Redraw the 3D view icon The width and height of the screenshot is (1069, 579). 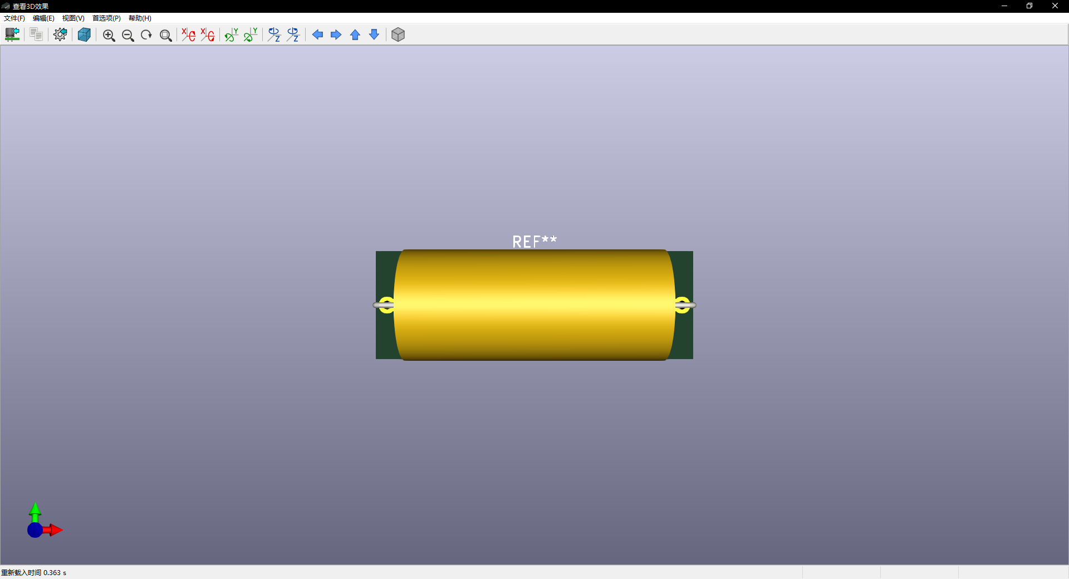click(146, 35)
